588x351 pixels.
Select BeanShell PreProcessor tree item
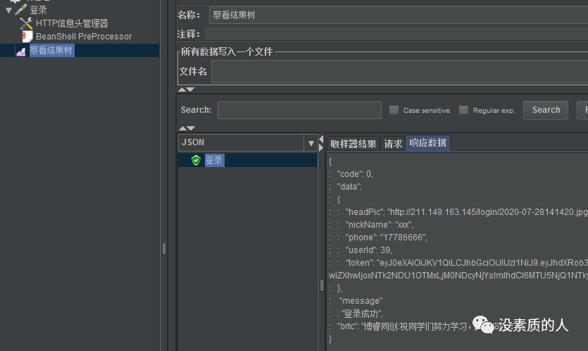click(84, 37)
